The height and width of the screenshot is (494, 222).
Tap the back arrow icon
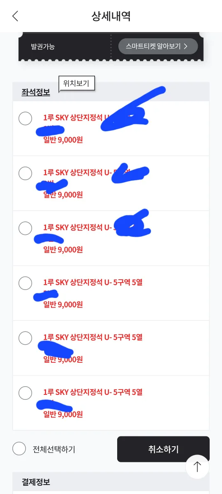[x=15, y=16]
